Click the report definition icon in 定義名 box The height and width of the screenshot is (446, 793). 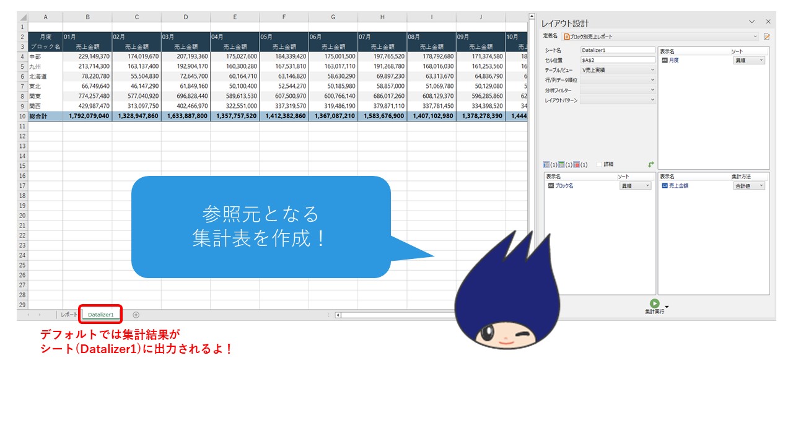[566, 37]
